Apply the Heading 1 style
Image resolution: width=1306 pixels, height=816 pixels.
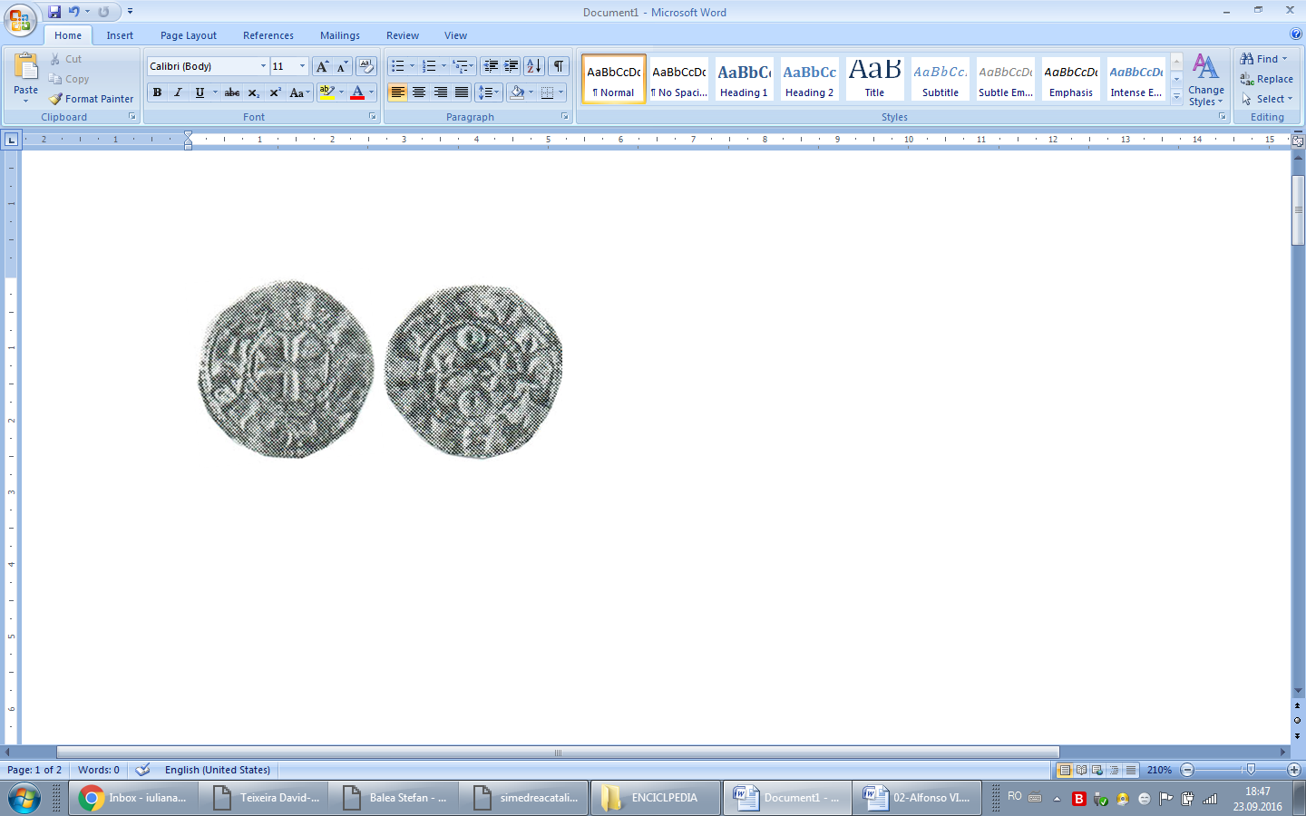tap(744, 79)
